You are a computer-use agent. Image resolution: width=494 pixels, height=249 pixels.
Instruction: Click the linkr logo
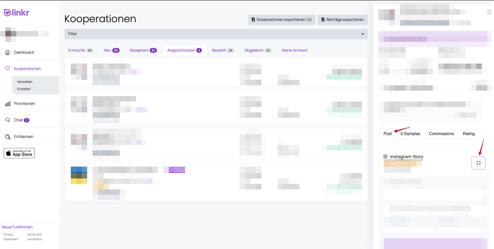click(16, 13)
